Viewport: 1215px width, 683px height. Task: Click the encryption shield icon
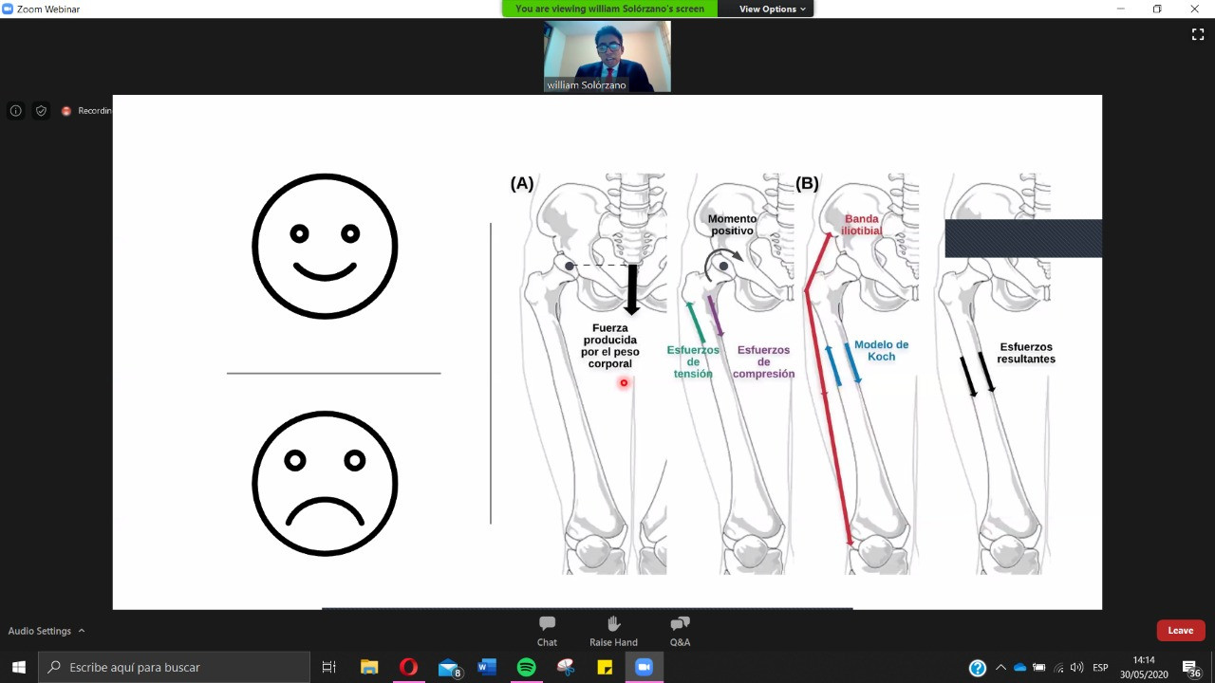point(41,111)
